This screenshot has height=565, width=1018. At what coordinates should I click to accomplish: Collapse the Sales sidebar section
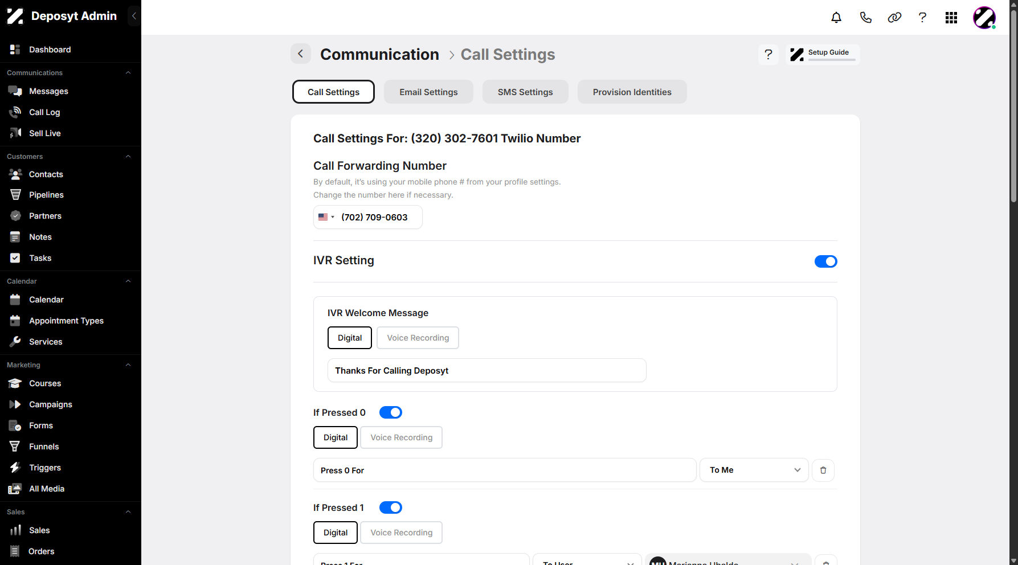[128, 512]
